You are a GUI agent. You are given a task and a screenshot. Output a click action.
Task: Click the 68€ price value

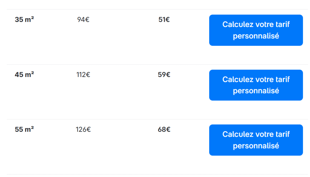pyautogui.click(x=165, y=129)
